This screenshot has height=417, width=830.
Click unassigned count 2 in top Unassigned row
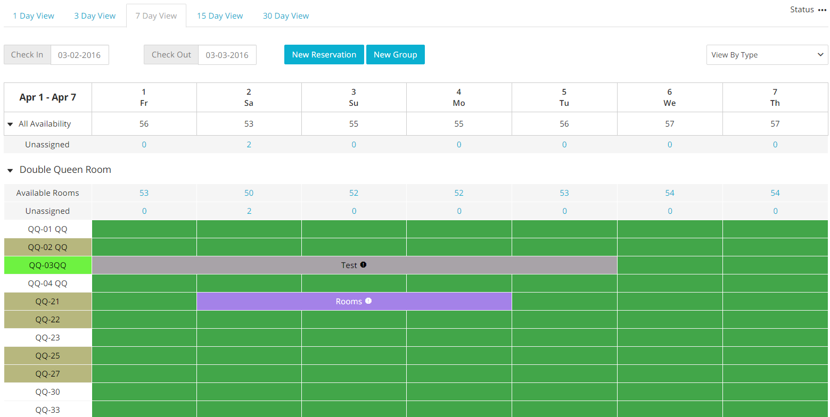pyautogui.click(x=249, y=145)
